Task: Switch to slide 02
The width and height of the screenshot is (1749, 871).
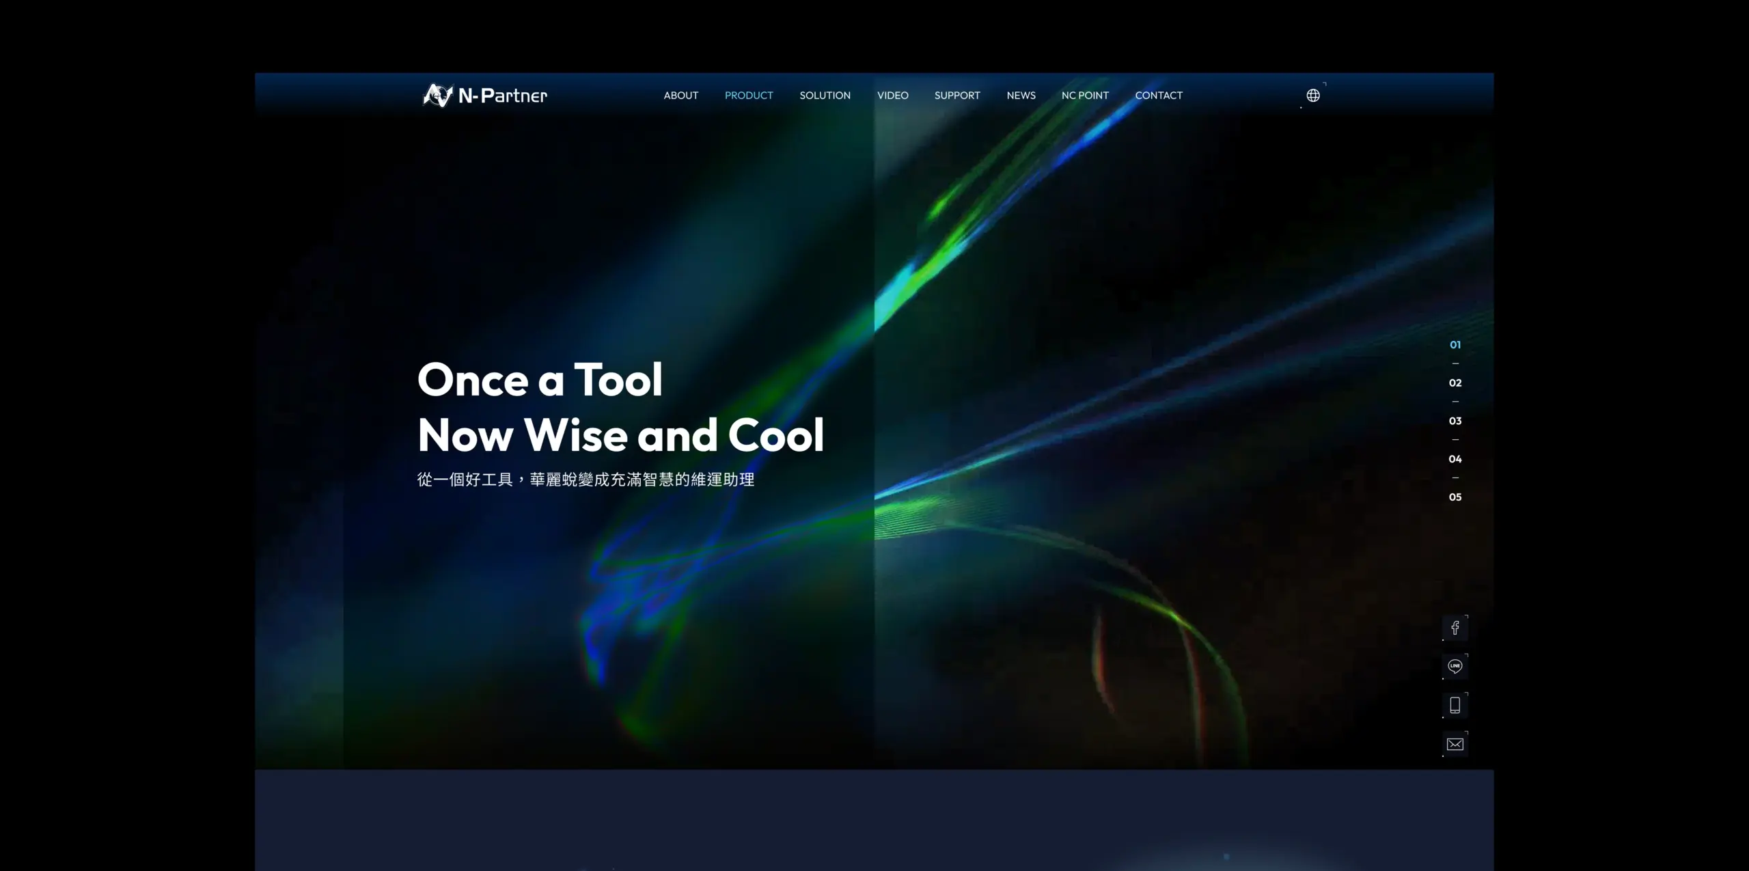Action: pyautogui.click(x=1455, y=383)
